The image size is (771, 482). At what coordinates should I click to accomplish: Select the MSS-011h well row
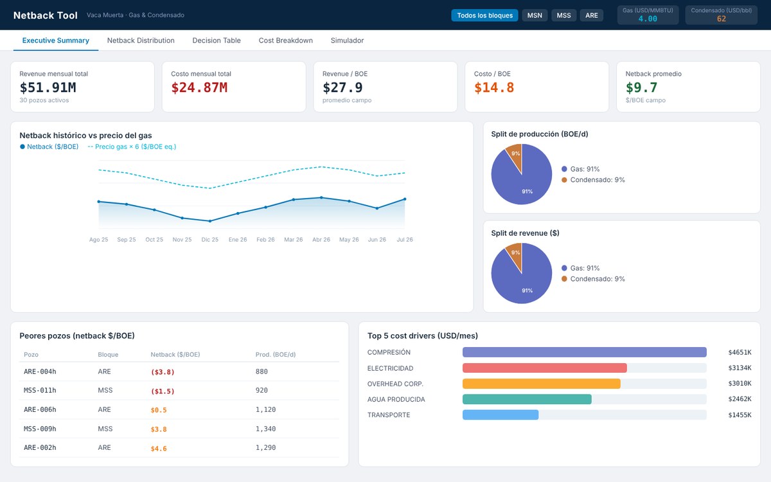(179, 390)
